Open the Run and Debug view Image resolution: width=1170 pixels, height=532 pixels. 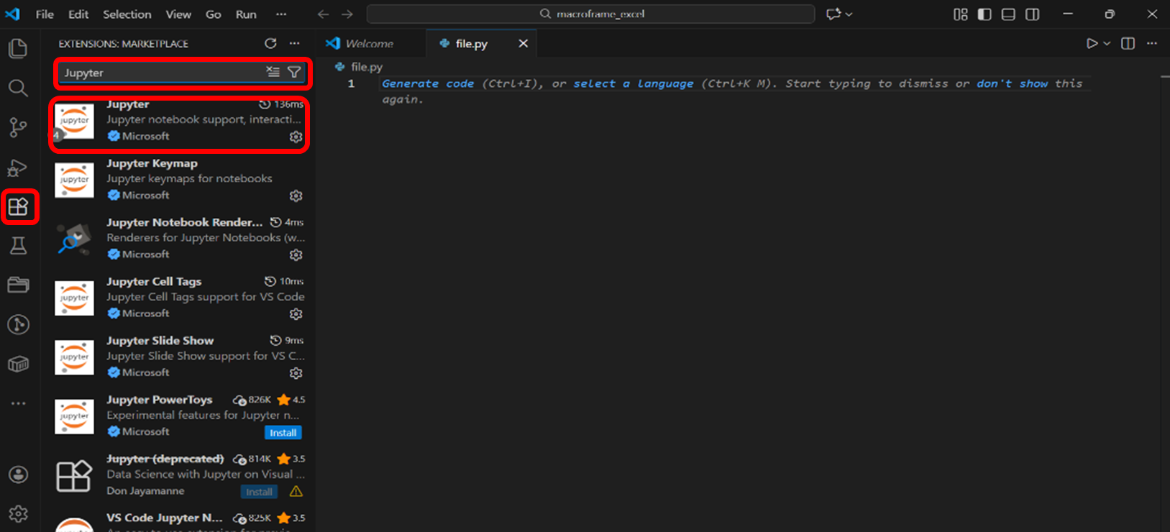18,168
